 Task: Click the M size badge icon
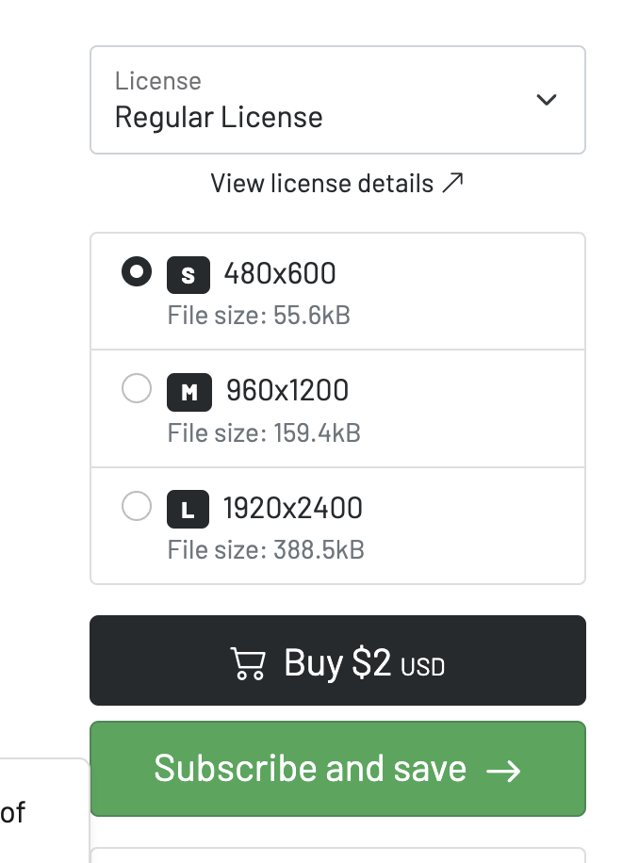(x=189, y=392)
